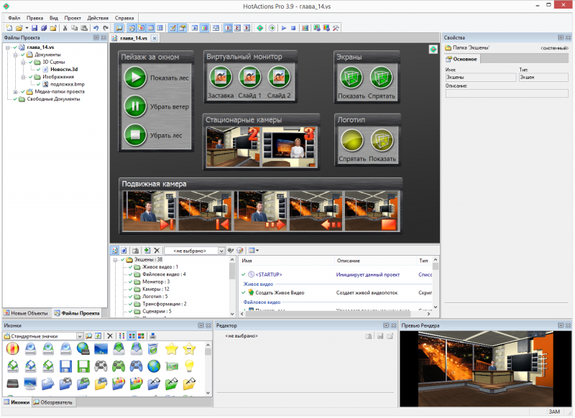Select the yellow light bulb icon

[189, 366]
